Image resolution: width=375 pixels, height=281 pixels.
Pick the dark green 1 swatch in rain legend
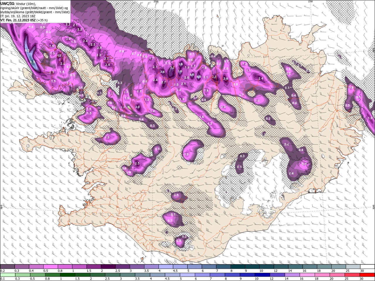coord(67,275)
